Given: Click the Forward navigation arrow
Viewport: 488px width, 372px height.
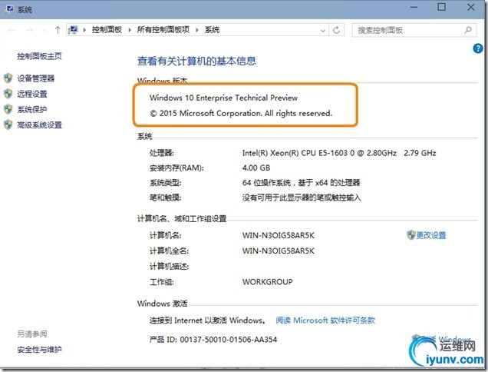Looking at the screenshot, I should [x=29, y=30].
